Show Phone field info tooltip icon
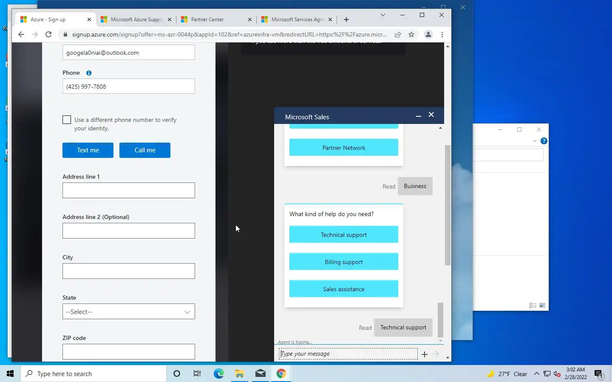612x382 pixels. coord(89,73)
